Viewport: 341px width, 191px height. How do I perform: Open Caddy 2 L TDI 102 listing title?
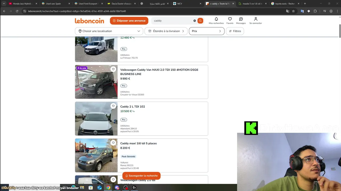click(x=132, y=107)
